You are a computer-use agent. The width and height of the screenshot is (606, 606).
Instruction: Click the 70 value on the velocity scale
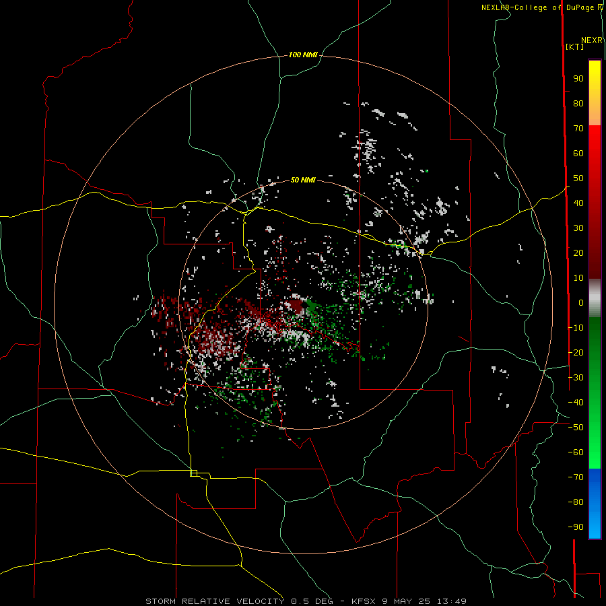[x=578, y=129]
